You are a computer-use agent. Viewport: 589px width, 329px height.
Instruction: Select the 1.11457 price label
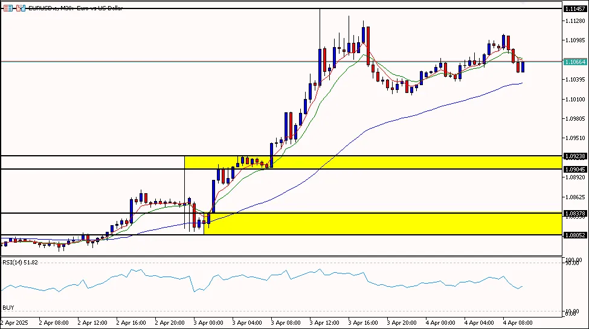[x=575, y=8]
